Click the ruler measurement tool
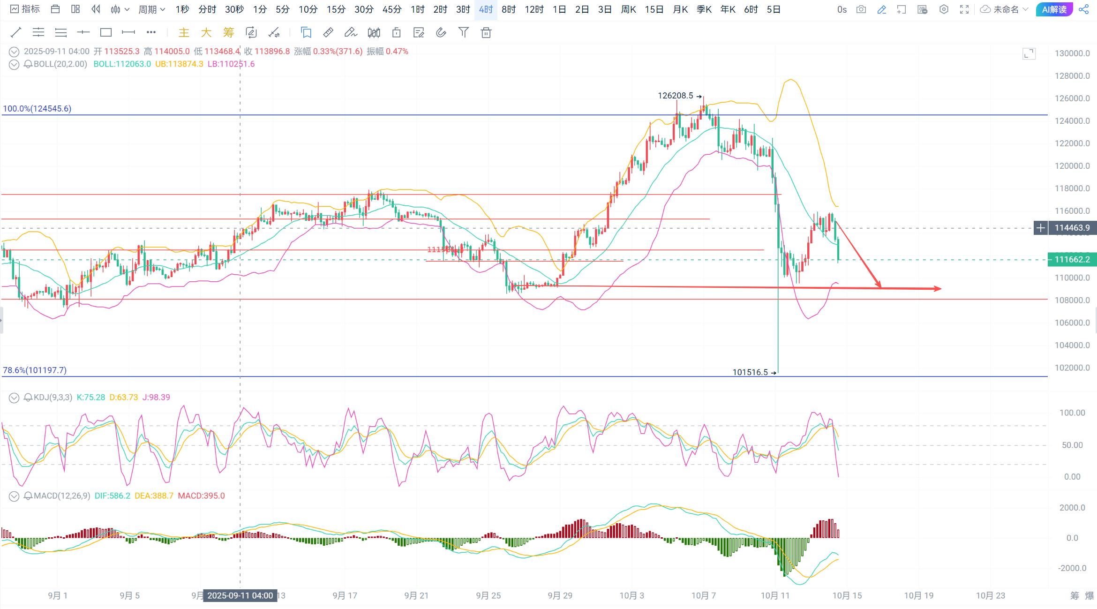The height and width of the screenshot is (609, 1097). pos(328,32)
